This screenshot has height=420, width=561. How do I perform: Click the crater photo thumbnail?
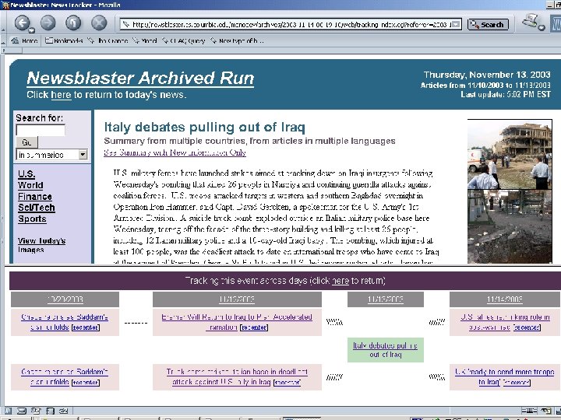tap(510, 226)
